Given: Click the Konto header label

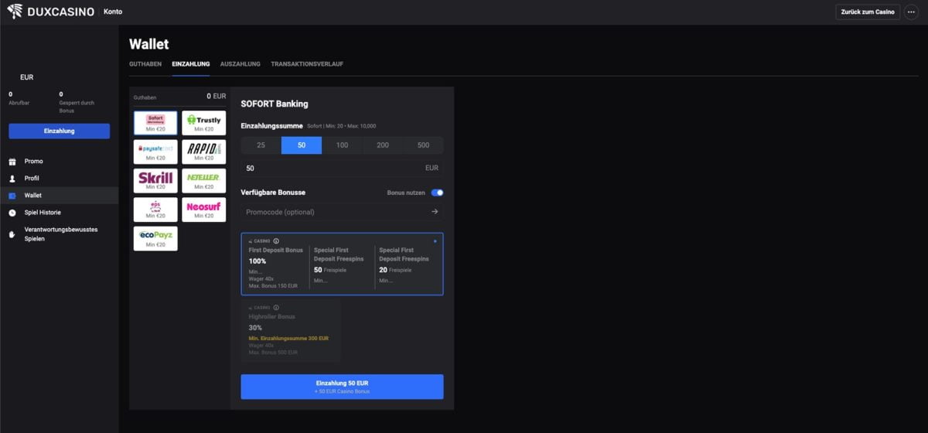Looking at the screenshot, I should click(x=113, y=12).
